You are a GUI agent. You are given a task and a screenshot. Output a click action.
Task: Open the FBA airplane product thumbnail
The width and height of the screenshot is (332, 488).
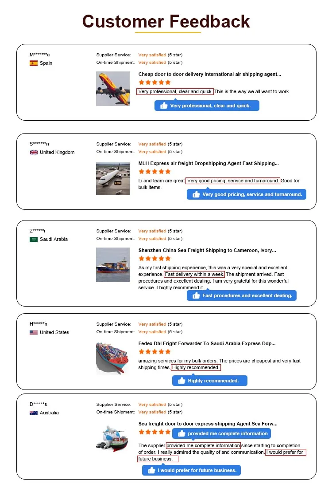(113, 179)
